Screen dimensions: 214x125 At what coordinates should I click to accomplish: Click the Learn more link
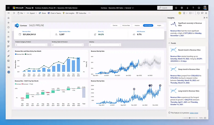194,113
